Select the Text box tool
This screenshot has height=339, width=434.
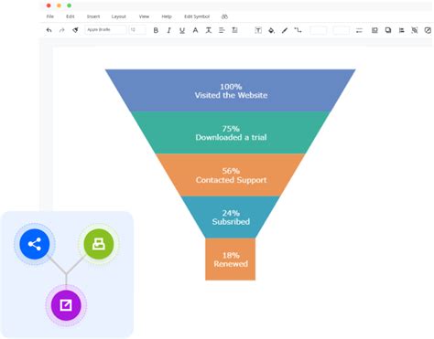[x=258, y=30]
